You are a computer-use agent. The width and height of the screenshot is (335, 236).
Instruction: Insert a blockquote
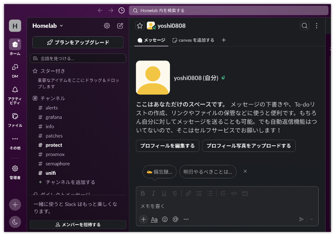tap(223, 194)
